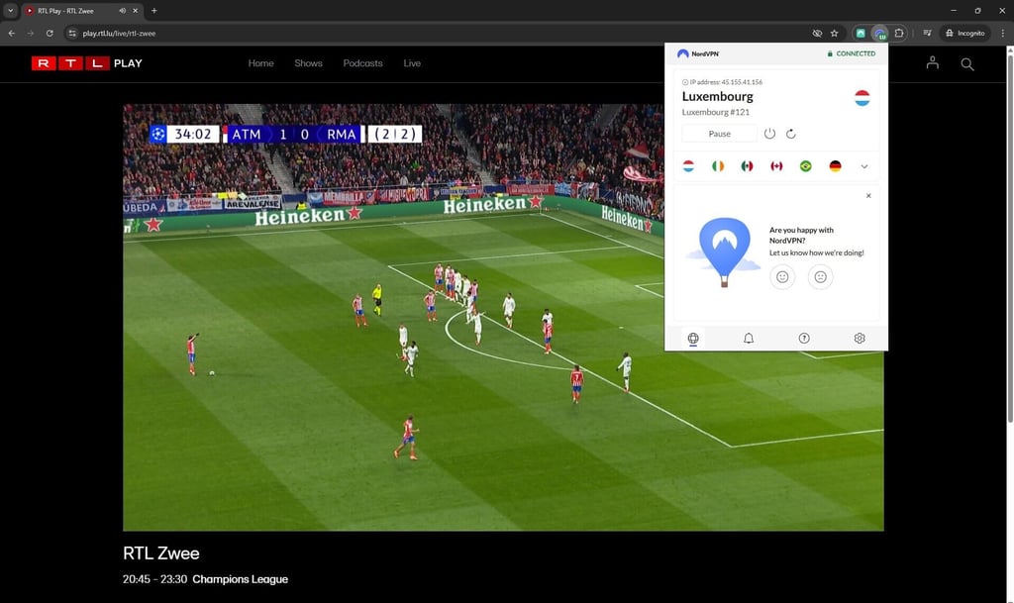Image resolution: width=1014 pixels, height=603 pixels.
Task: Click the RTL Play logo
Action: [87, 63]
